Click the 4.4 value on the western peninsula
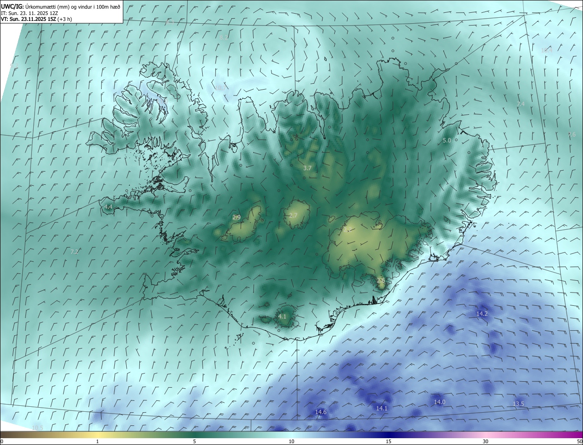This screenshot has height=445, width=583. [108, 207]
